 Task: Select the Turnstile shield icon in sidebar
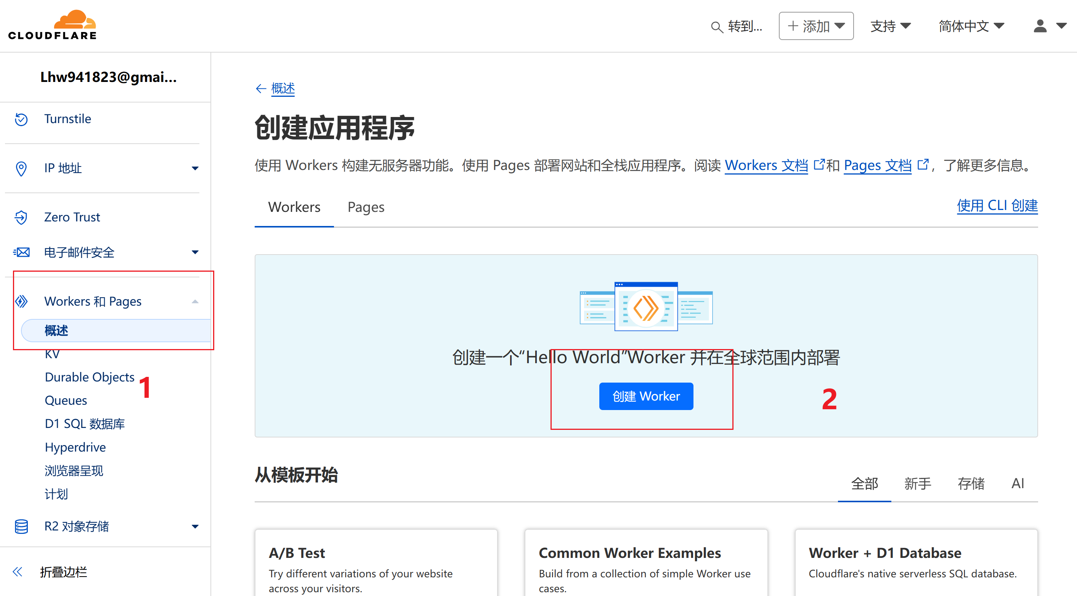click(21, 119)
